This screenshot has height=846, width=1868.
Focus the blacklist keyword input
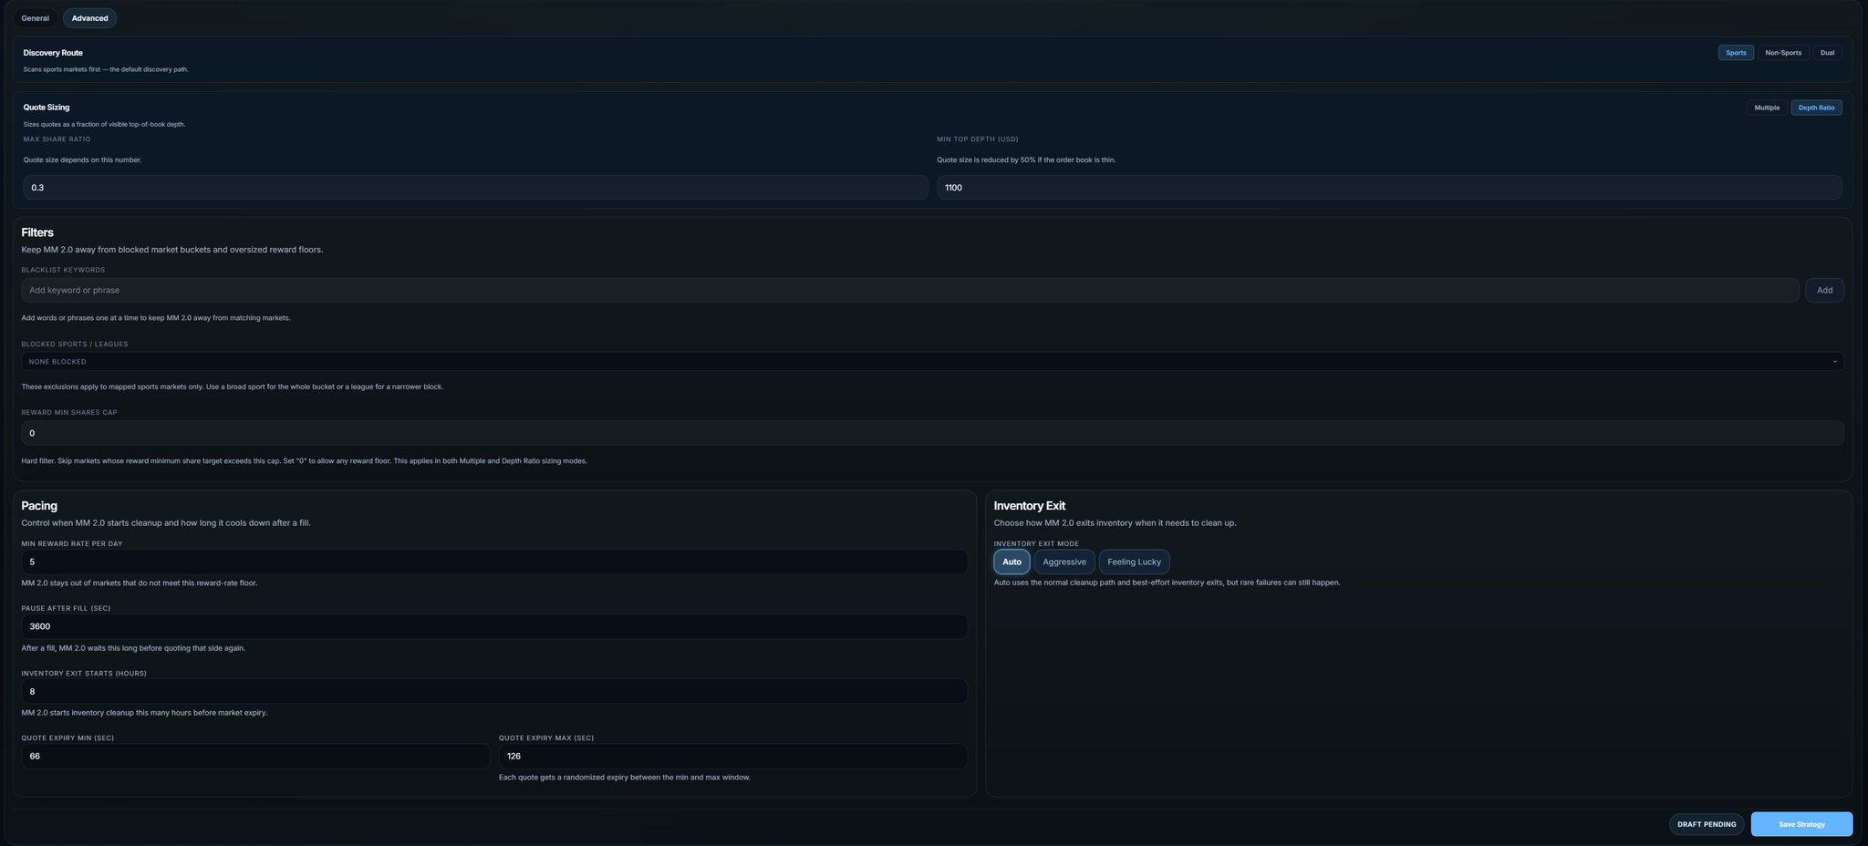908,291
